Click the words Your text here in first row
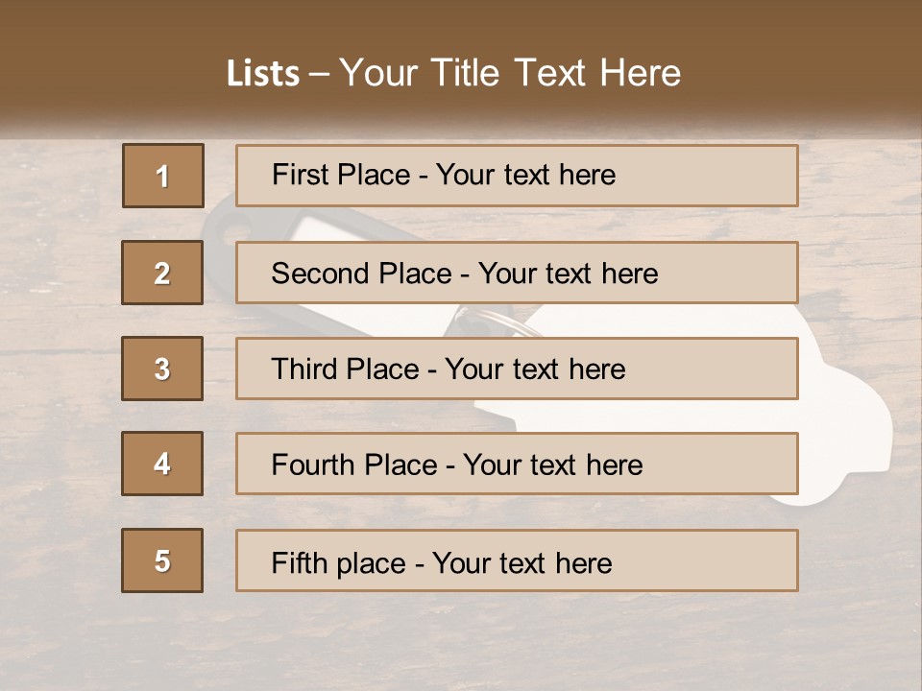 click(525, 175)
